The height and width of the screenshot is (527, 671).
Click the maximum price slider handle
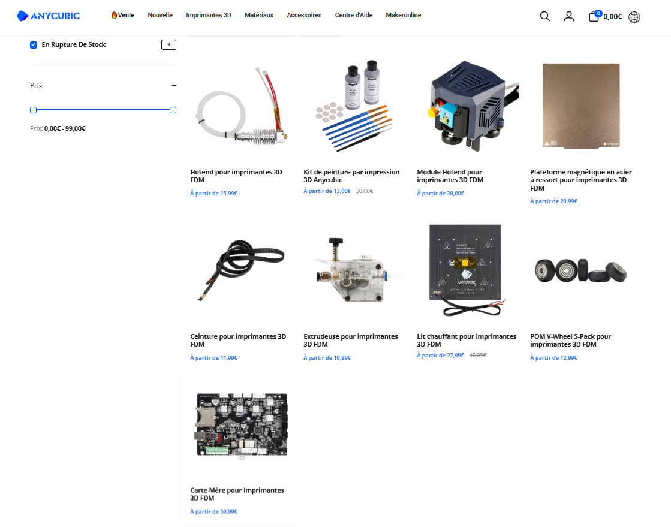click(173, 110)
